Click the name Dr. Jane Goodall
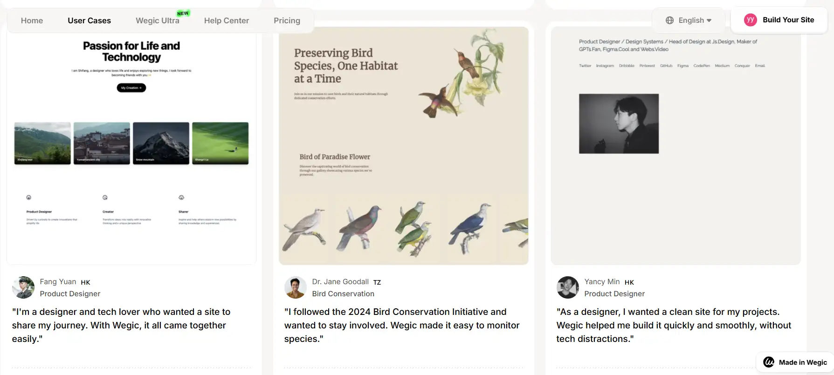 tap(340, 281)
